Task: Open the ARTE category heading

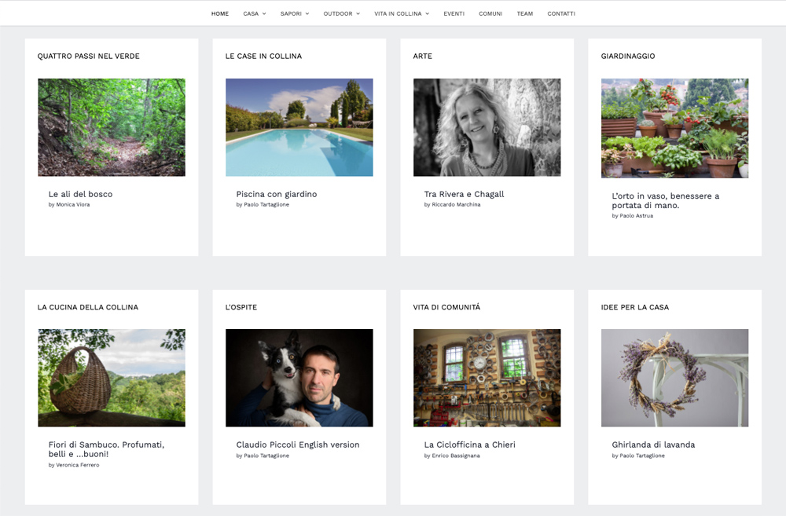Action: click(422, 56)
